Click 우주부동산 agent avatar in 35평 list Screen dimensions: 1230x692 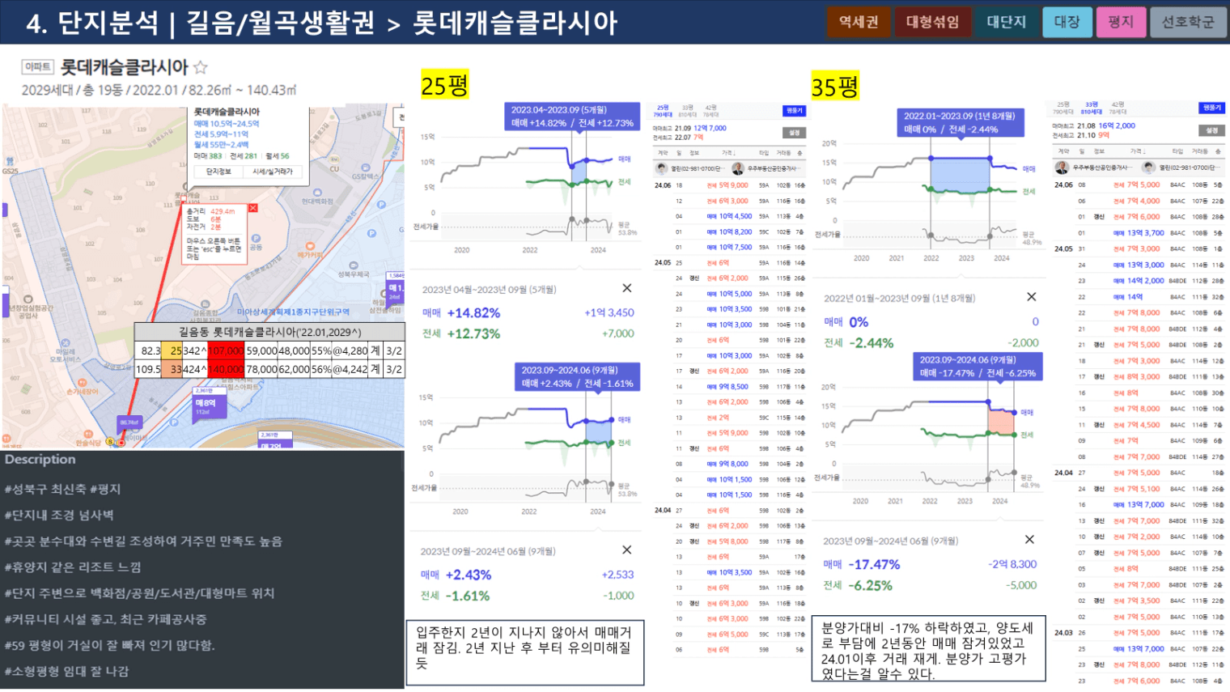pos(1062,168)
